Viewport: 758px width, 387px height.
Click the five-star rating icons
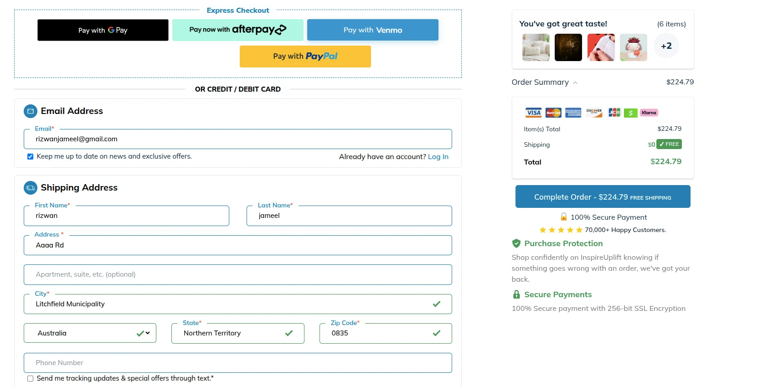point(561,230)
